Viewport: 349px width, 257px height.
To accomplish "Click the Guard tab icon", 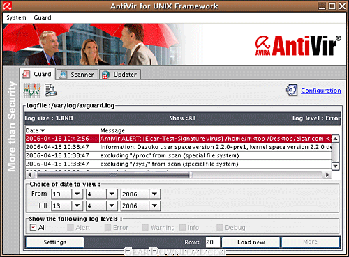I will coord(27,75).
